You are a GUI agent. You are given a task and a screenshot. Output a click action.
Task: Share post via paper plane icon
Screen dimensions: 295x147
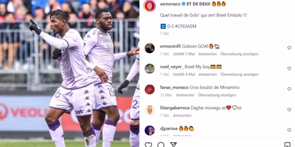click(173, 145)
